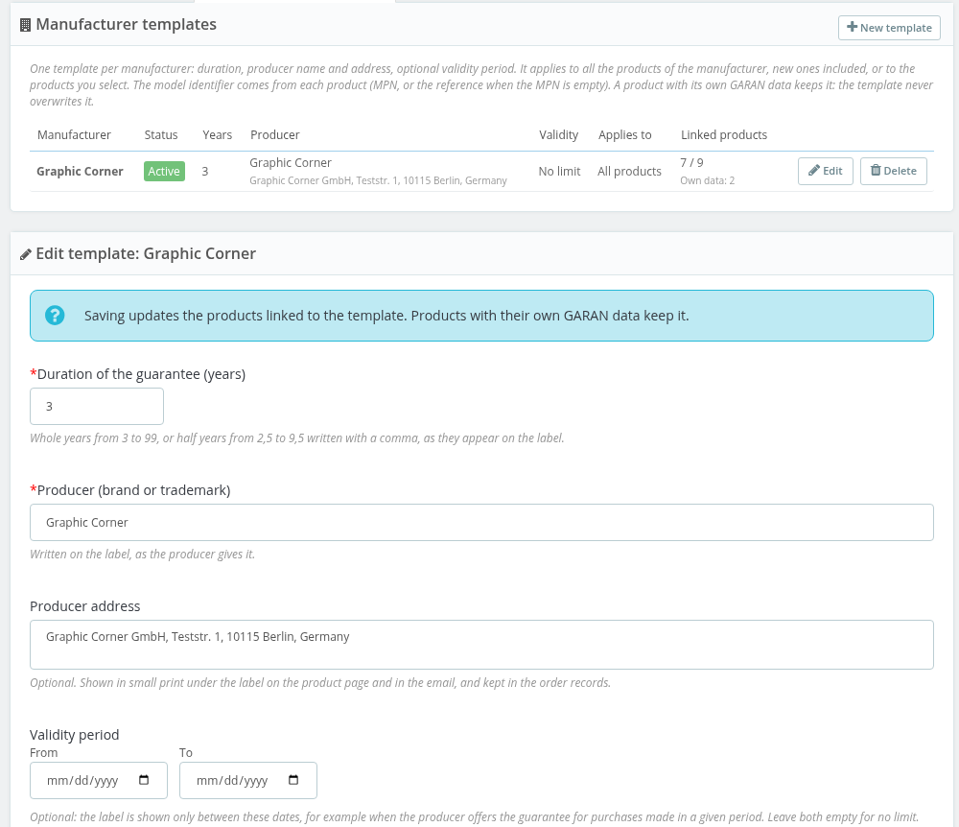Click the Applies to column header
The image size is (959, 827).
pos(624,134)
